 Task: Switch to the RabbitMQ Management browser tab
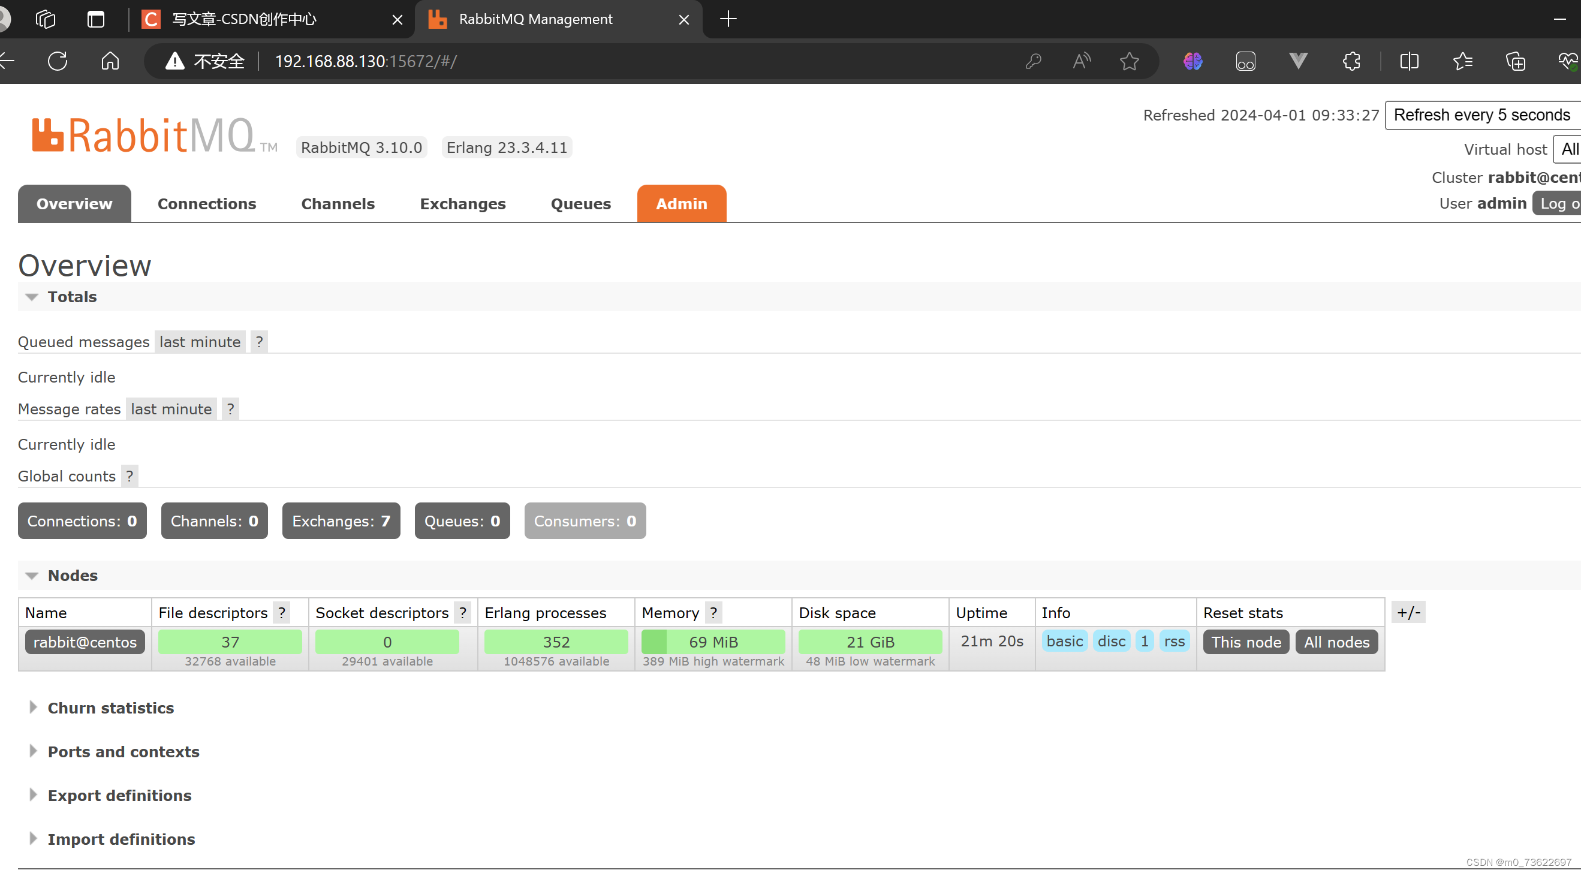pyautogui.click(x=559, y=19)
